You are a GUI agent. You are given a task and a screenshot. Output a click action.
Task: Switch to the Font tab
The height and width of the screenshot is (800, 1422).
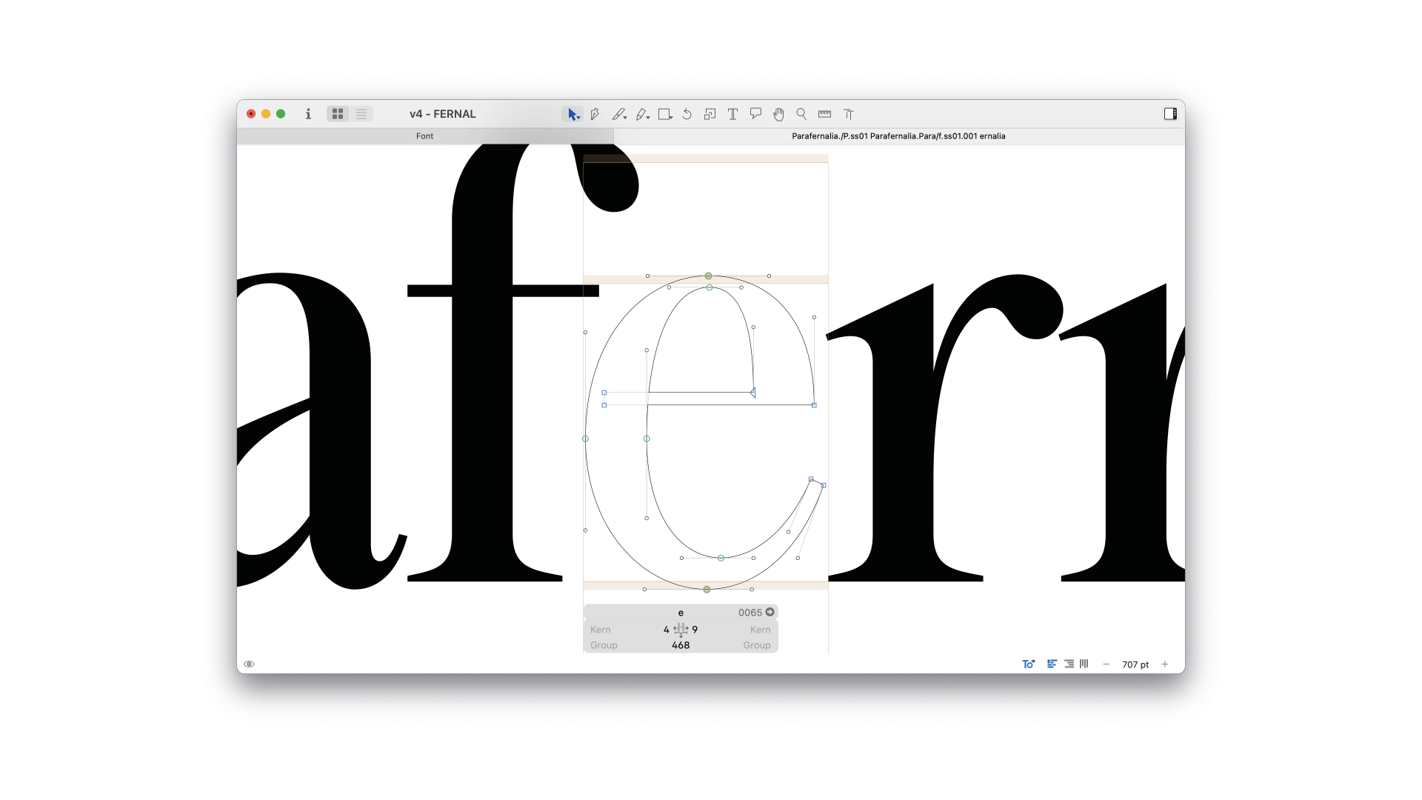pyautogui.click(x=424, y=136)
